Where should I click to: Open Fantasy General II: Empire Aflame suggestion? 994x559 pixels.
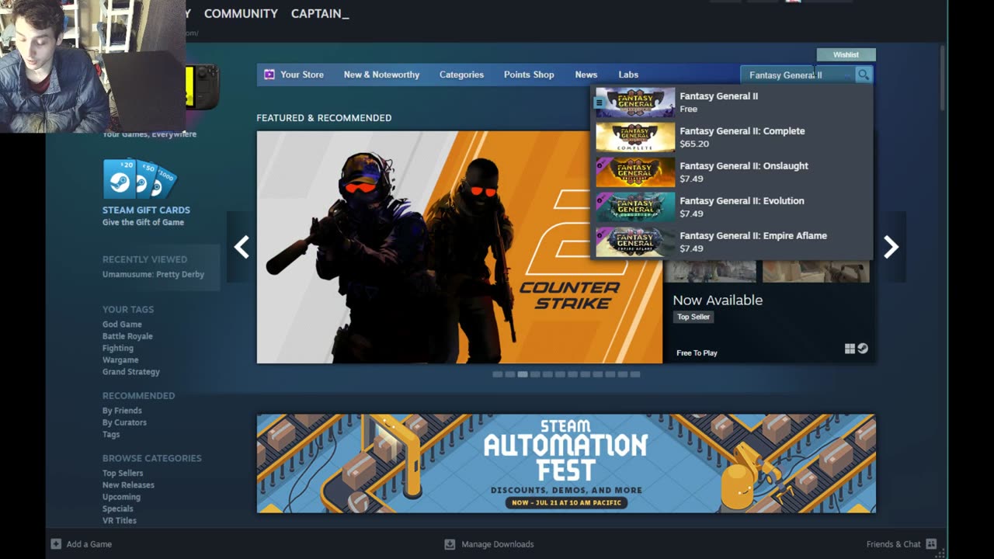pyautogui.click(x=732, y=242)
